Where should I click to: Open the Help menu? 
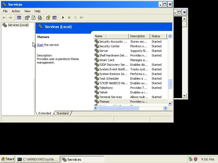(38, 11)
